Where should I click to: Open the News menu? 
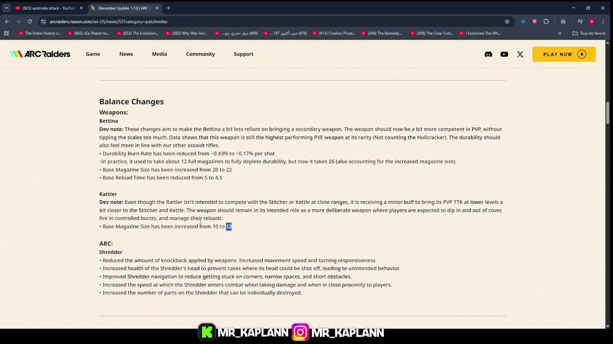coord(126,54)
